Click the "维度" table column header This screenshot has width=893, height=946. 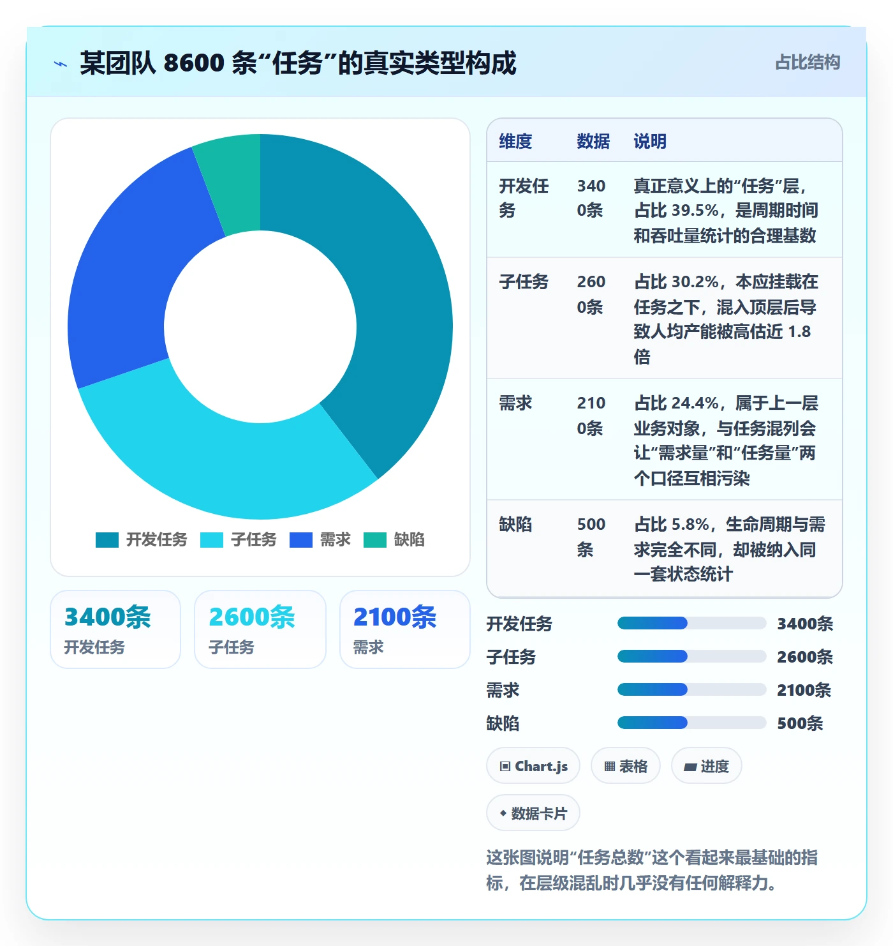[x=515, y=141]
